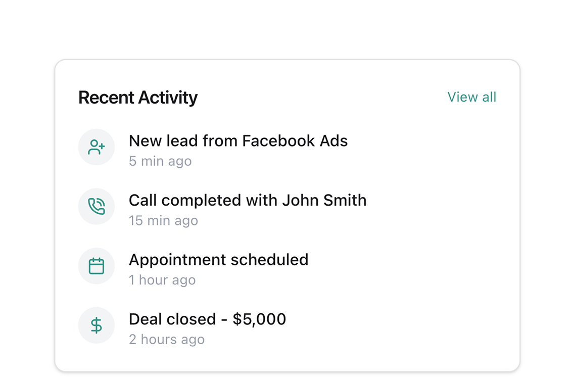Click the dollar sign deal icon
This screenshot has height=377, width=574.
point(97,325)
